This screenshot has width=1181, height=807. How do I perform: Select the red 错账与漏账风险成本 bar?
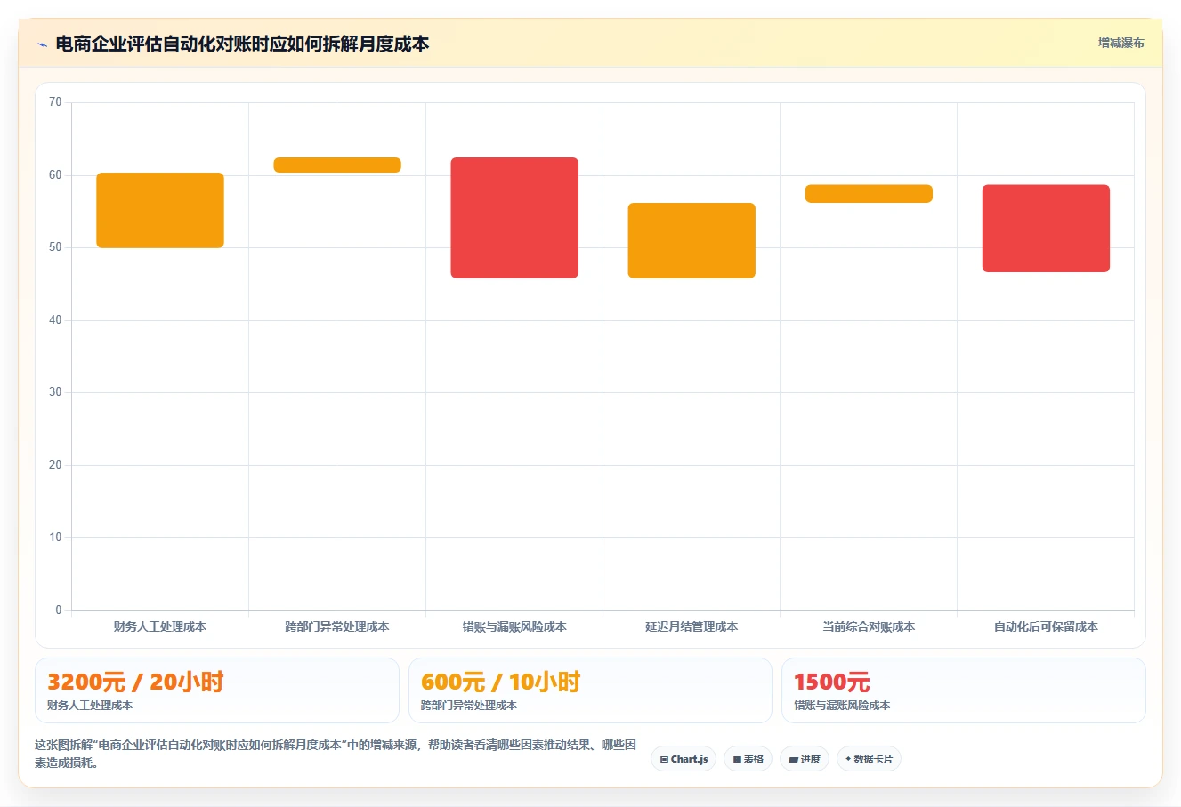click(x=514, y=218)
